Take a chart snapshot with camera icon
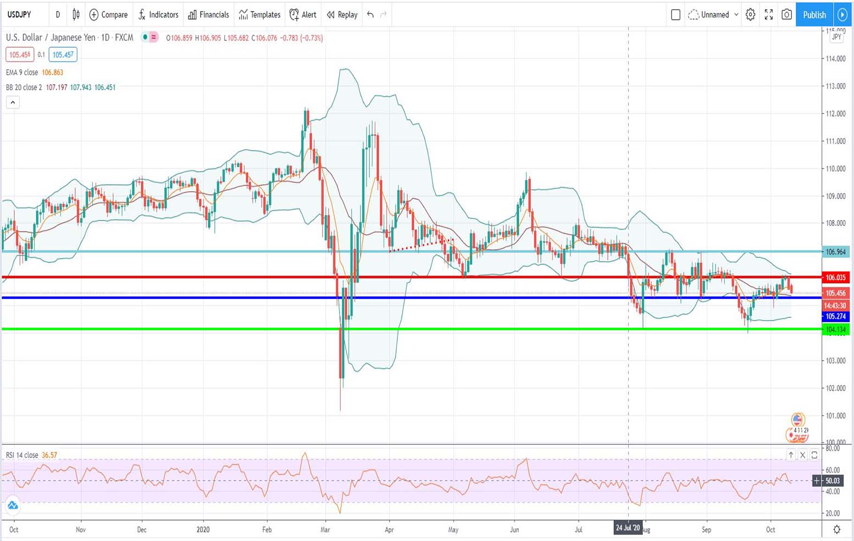 786,15
